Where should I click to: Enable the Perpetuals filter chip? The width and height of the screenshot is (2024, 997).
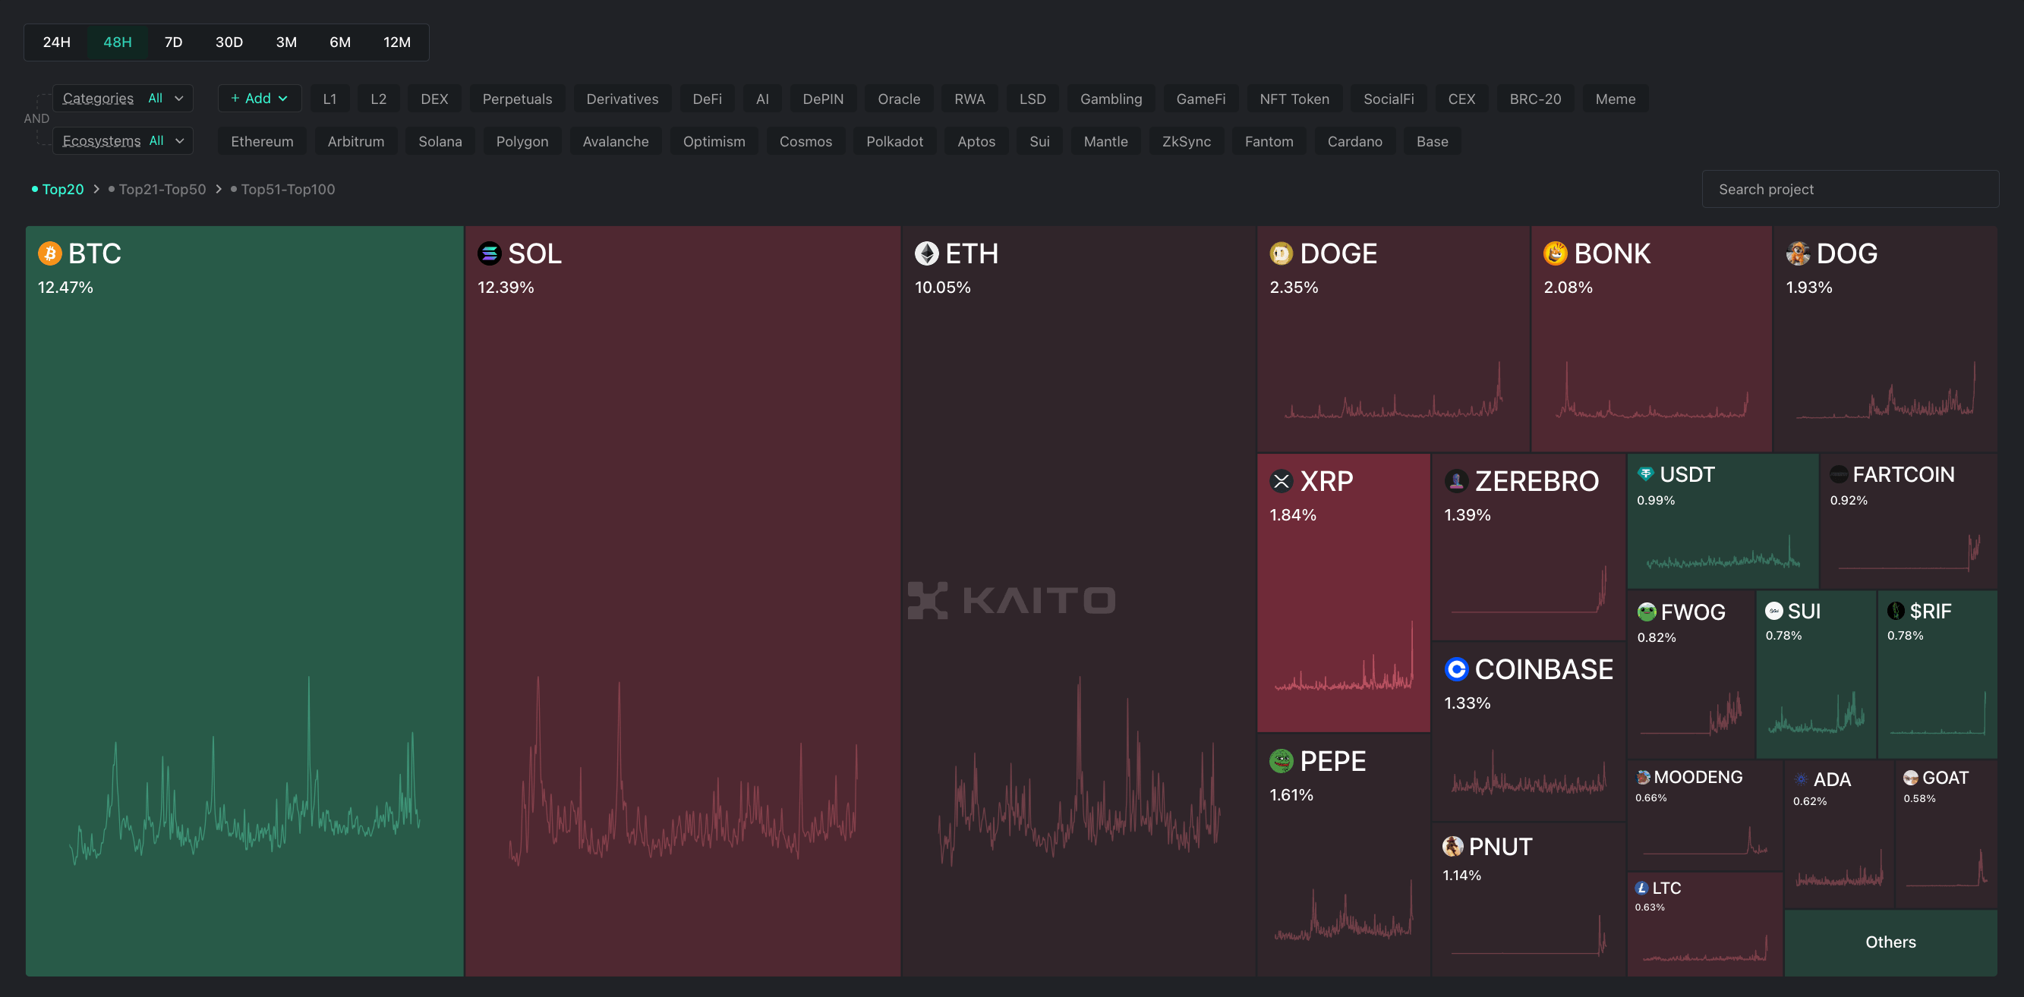pos(517,99)
